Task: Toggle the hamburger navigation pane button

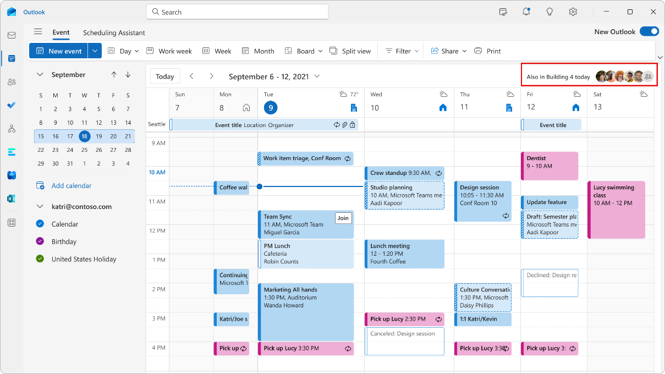Action: pyautogui.click(x=38, y=32)
